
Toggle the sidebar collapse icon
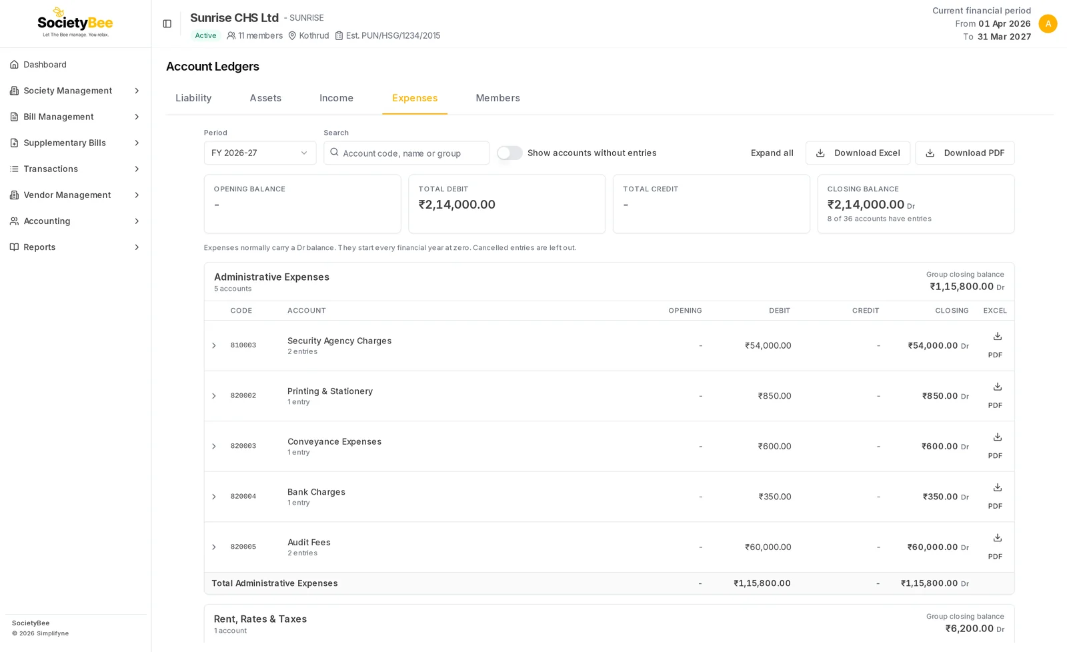click(167, 24)
